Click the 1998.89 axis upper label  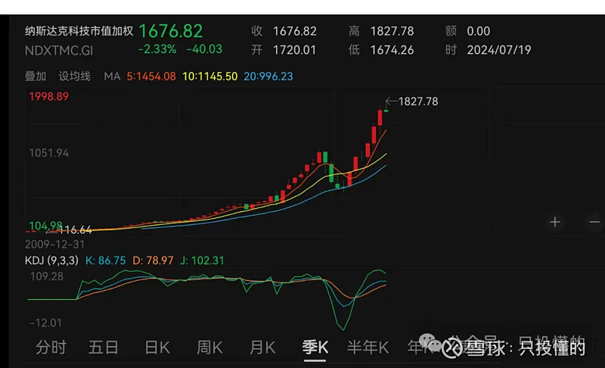pos(48,96)
